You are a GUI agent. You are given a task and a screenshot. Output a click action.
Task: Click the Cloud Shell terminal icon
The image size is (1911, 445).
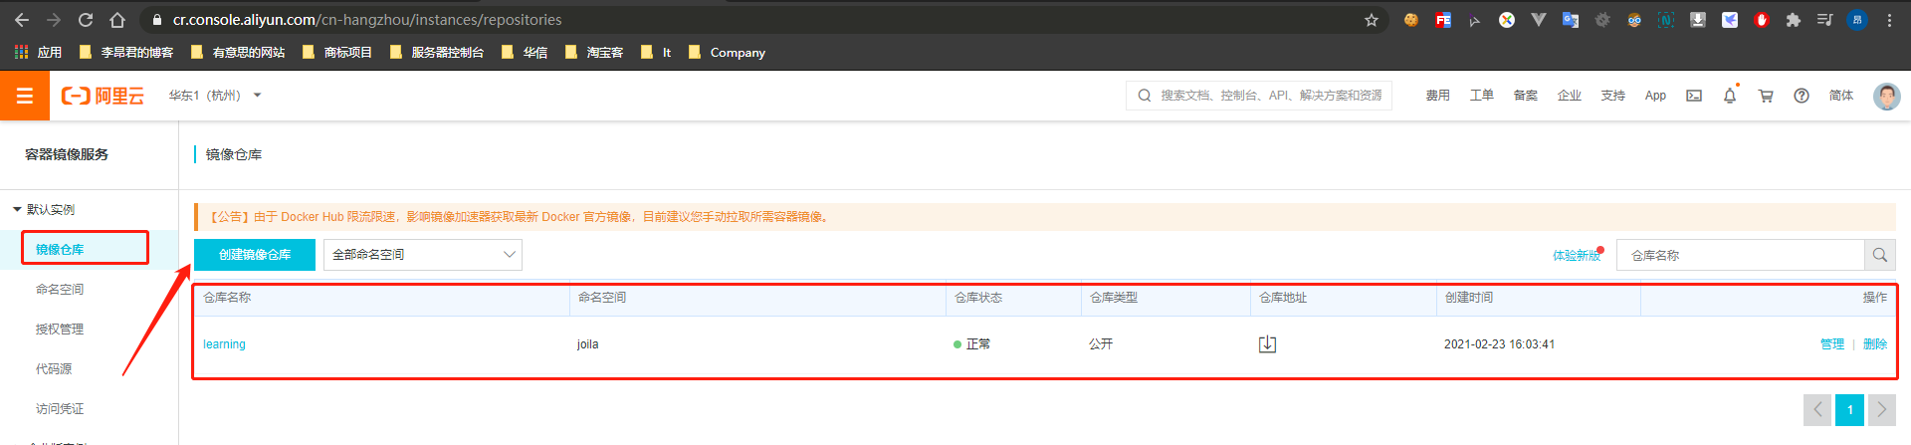(x=1693, y=96)
